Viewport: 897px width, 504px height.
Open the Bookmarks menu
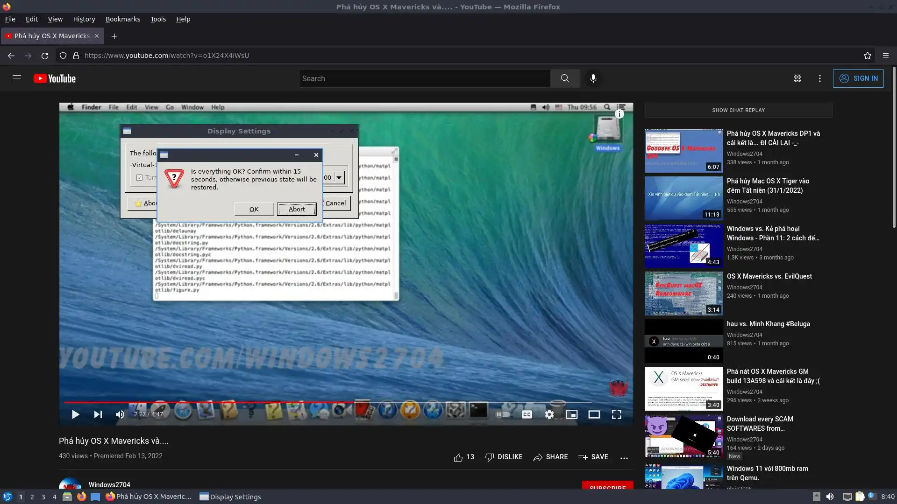(x=123, y=19)
